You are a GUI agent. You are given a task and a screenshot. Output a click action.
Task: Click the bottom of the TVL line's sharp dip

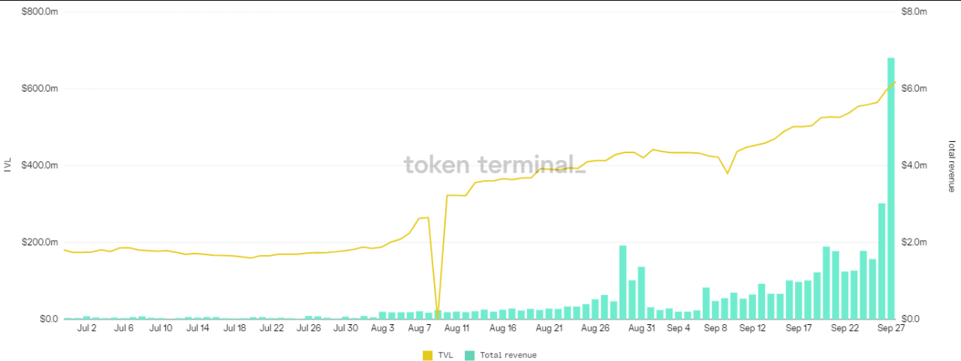(x=438, y=315)
